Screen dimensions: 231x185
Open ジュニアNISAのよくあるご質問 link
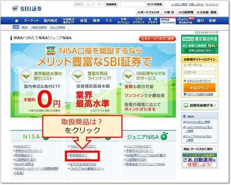[x=199, y=138]
